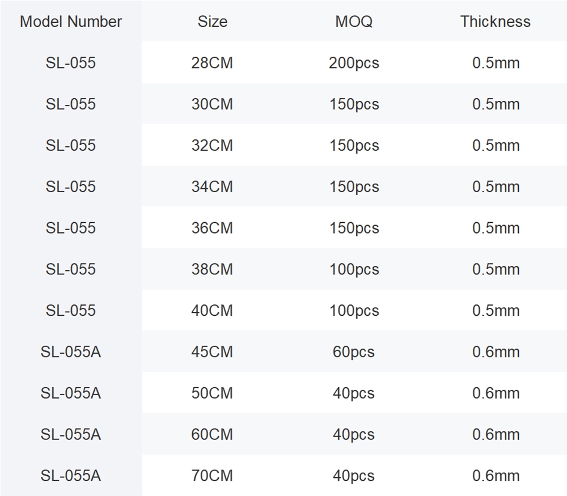Select the 200pcs MOQ cell
567x496 pixels.
pos(354,63)
